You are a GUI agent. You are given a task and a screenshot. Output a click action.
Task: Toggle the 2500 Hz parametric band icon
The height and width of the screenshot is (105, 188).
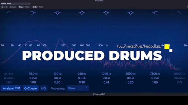tap(130, 13)
